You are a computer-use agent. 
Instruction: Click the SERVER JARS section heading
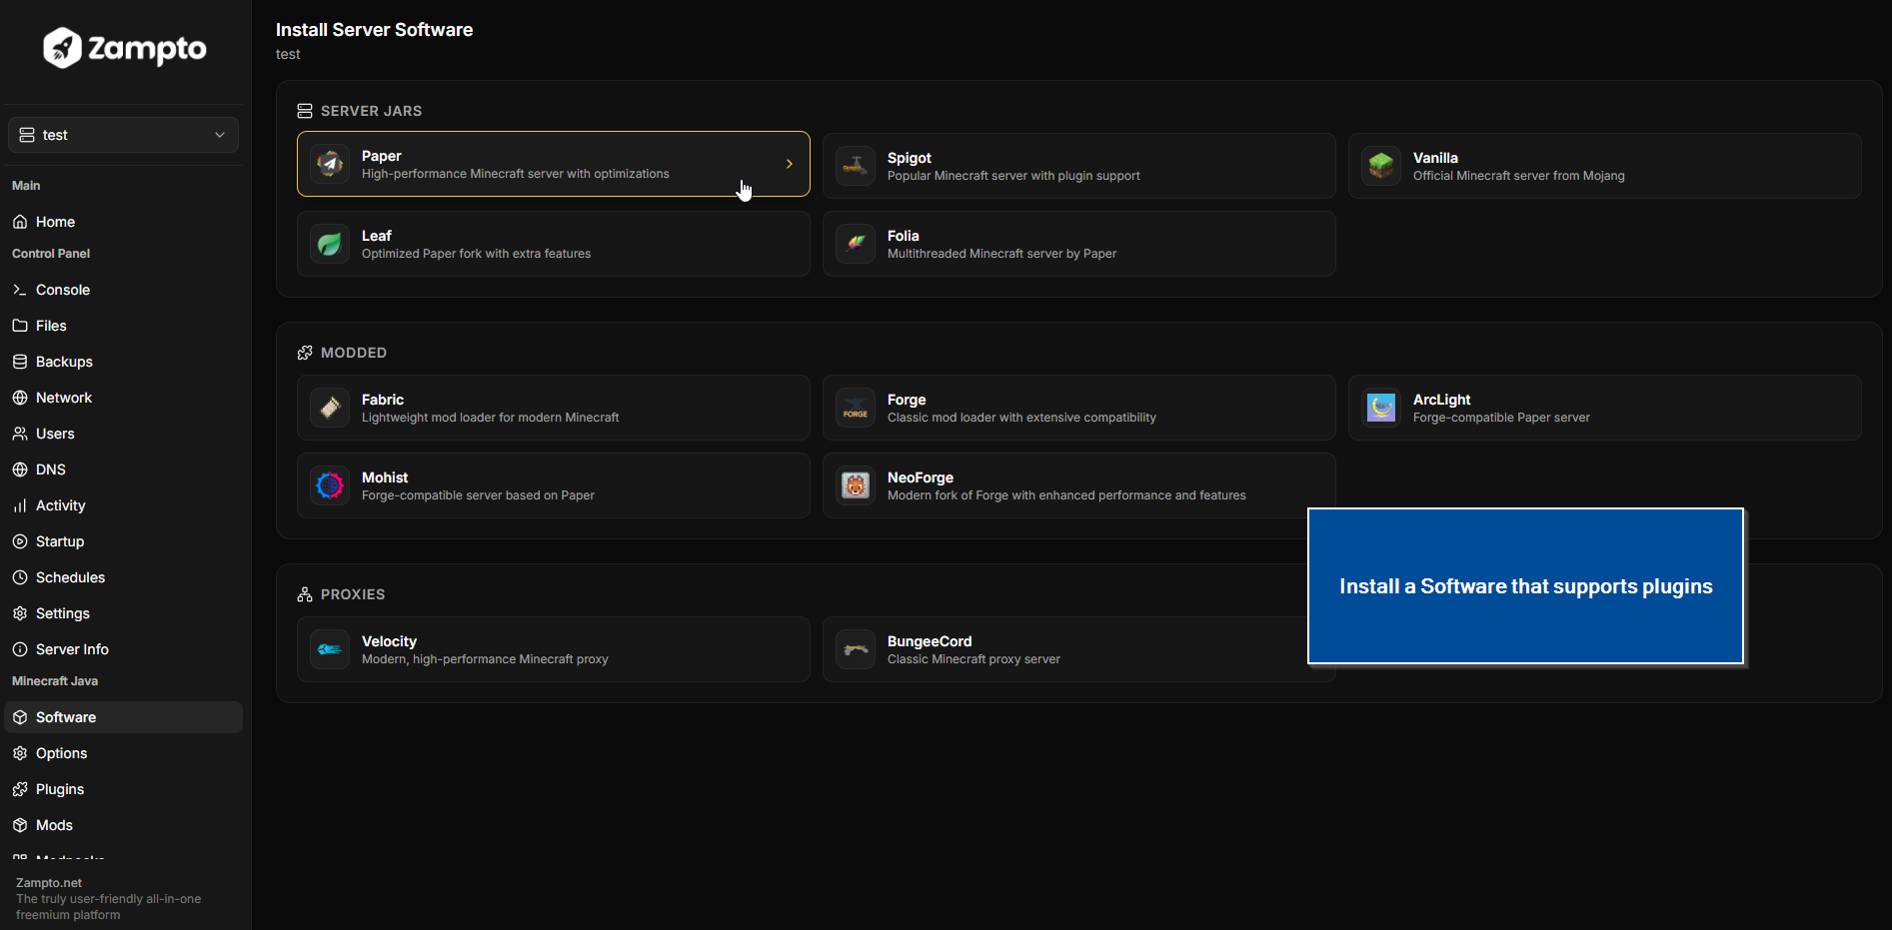coord(371,111)
